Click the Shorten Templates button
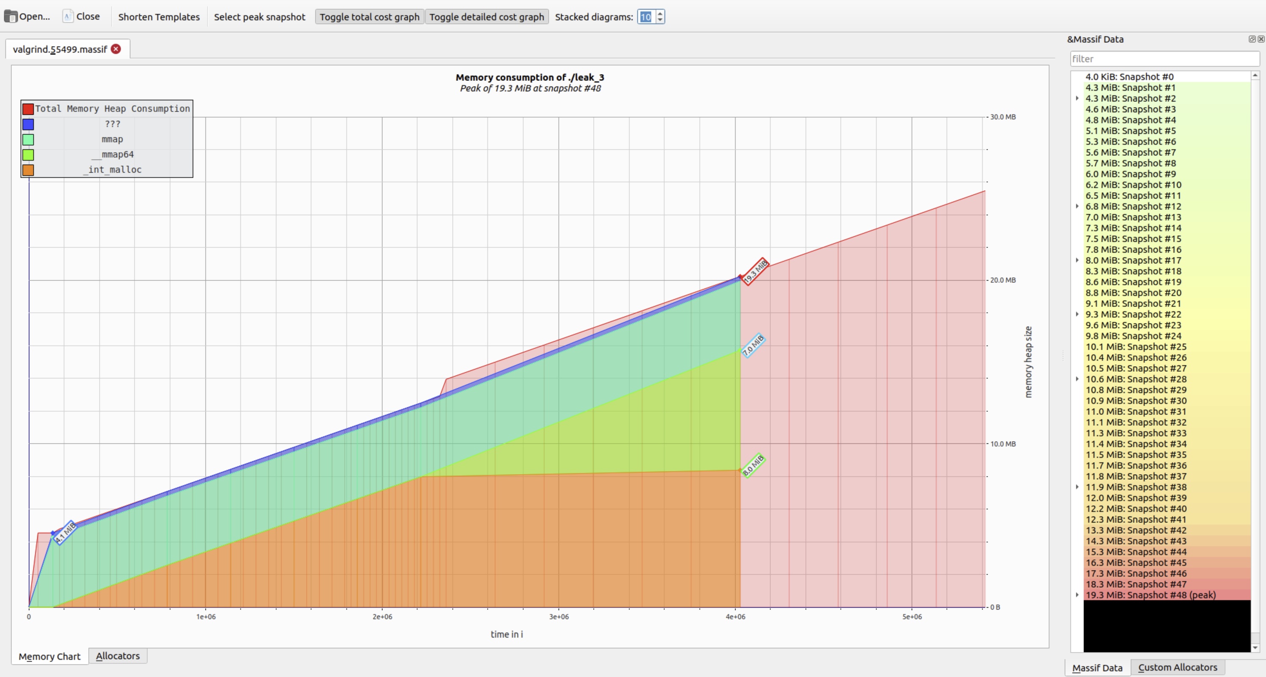This screenshot has height=677, width=1266. click(159, 17)
